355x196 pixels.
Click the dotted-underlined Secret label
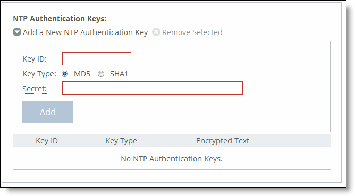click(x=35, y=89)
